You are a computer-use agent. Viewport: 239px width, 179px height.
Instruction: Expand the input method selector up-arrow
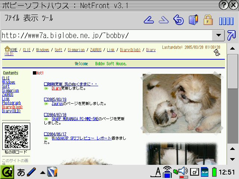43,172
